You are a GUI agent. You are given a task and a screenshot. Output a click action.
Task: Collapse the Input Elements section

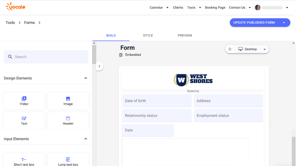coord(86,139)
